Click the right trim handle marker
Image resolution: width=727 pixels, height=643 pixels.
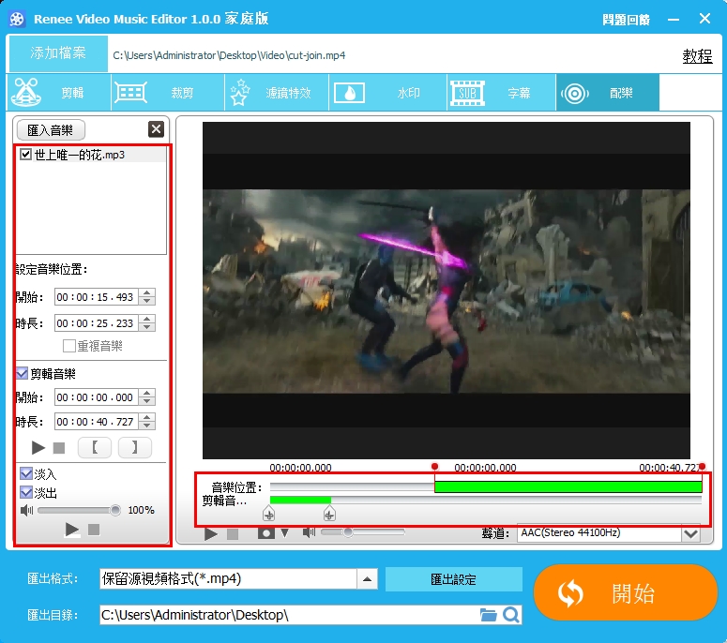coord(329,514)
